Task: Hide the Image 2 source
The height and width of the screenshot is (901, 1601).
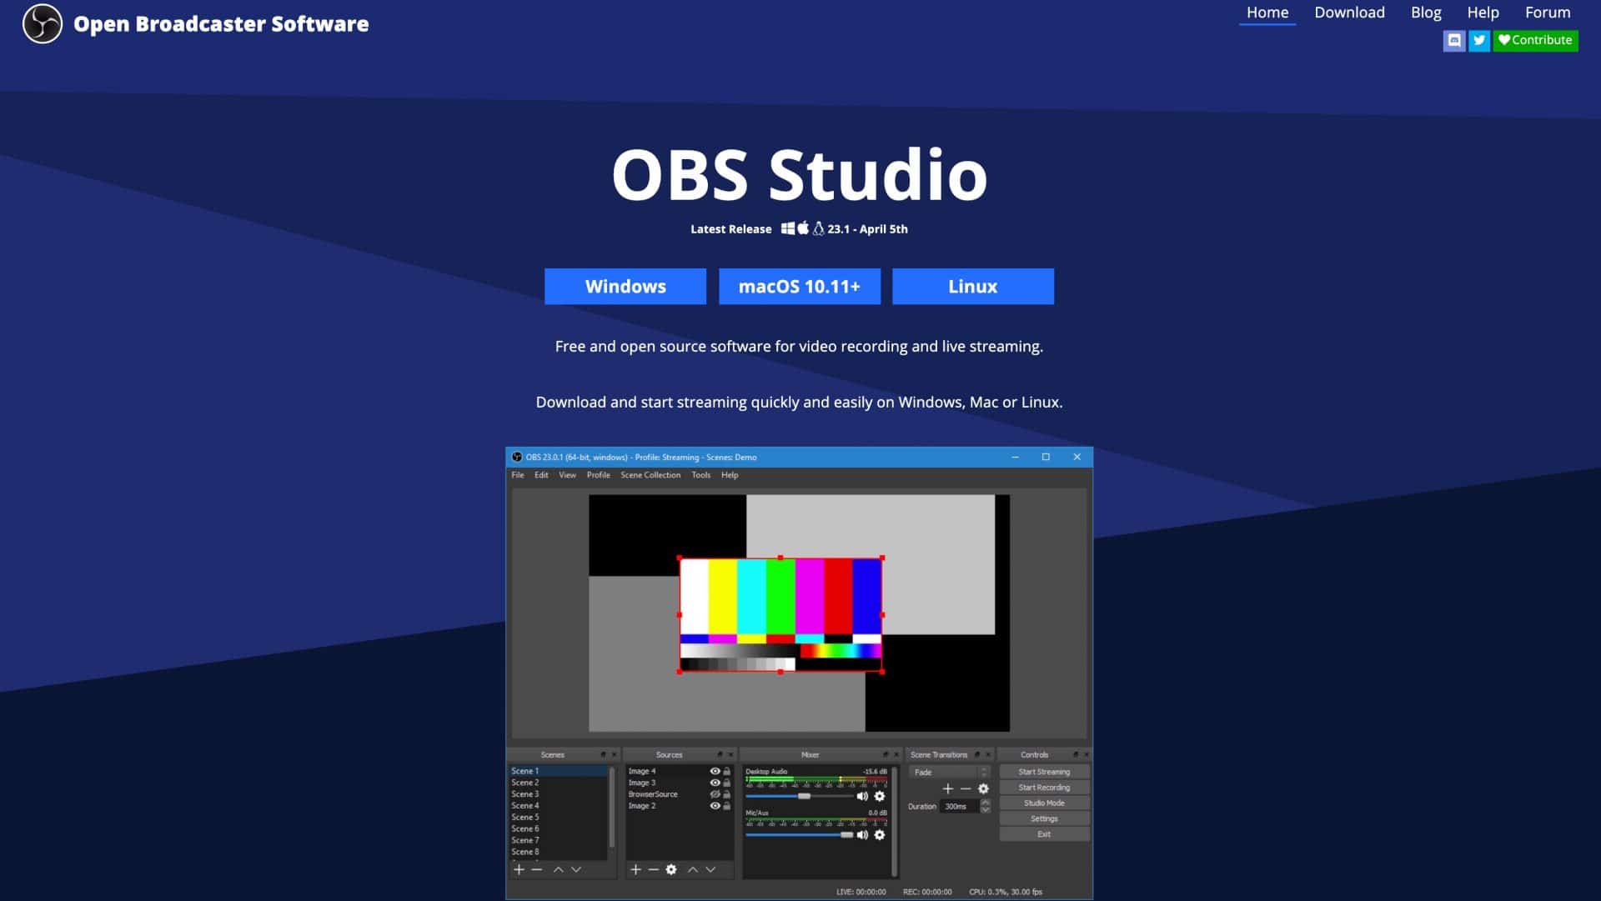Action: (x=715, y=806)
